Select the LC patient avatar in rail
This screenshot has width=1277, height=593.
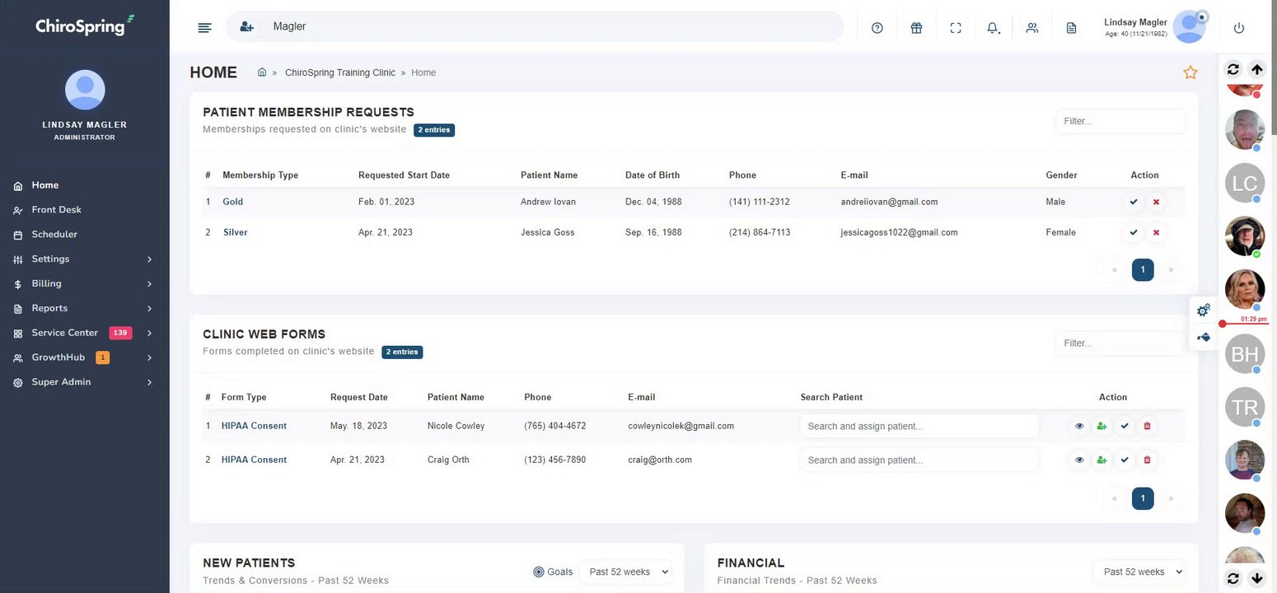(1245, 183)
